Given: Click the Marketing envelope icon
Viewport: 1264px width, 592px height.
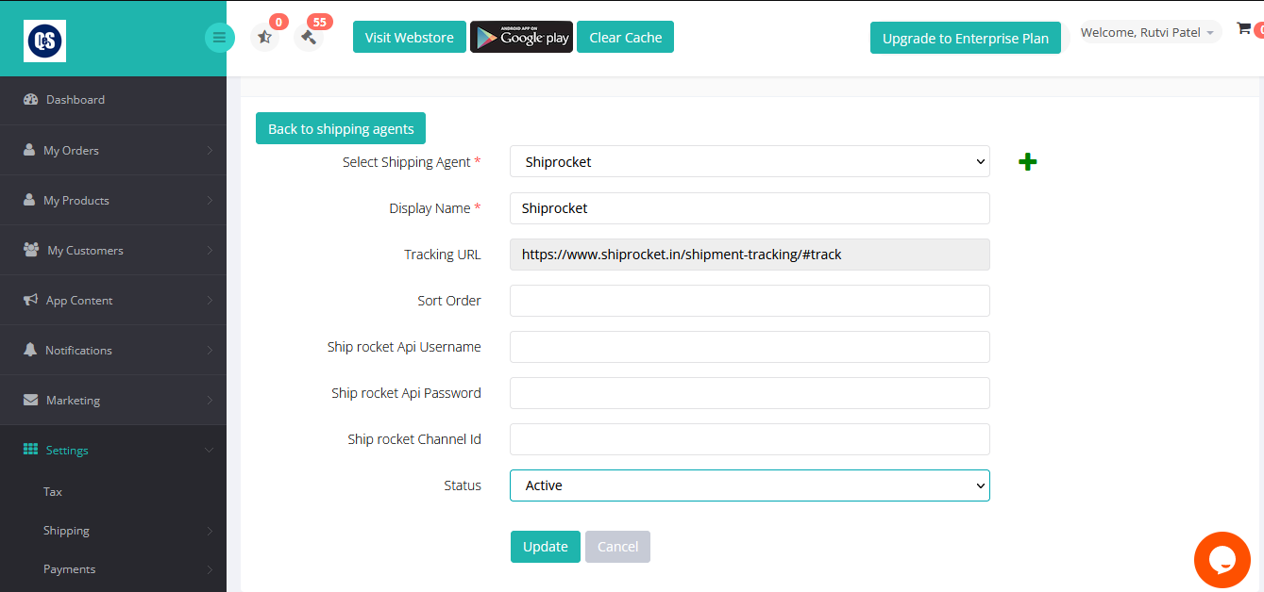Looking at the screenshot, I should (30, 400).
